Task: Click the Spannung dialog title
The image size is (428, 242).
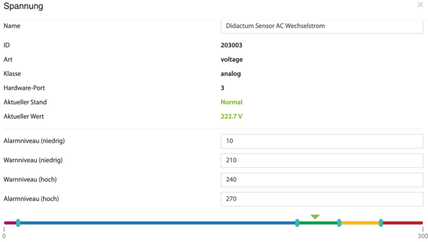Action: [23, 6]
